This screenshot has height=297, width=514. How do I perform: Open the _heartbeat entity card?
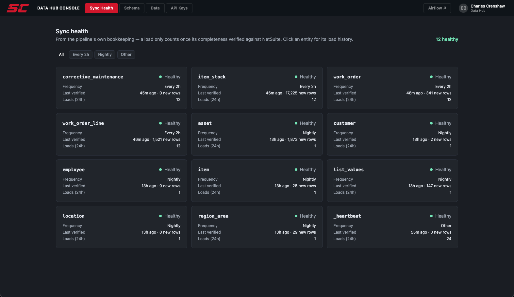pyautogui.click(x=392, y=227)
